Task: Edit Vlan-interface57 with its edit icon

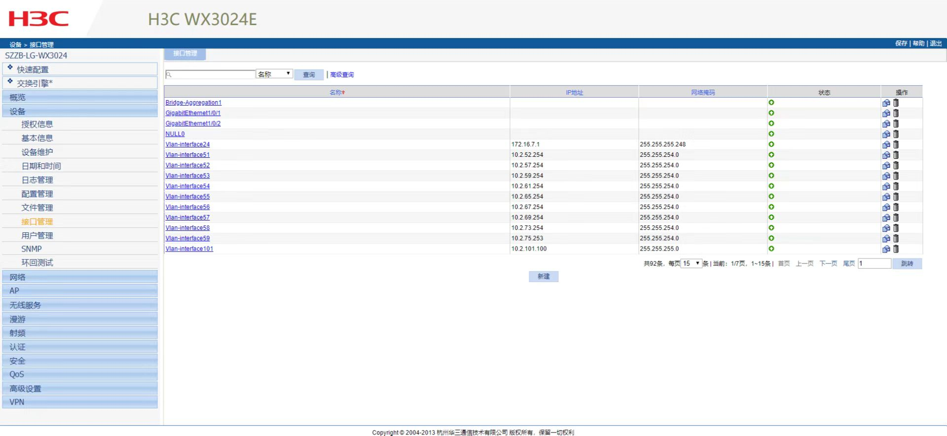Action: 886,218
